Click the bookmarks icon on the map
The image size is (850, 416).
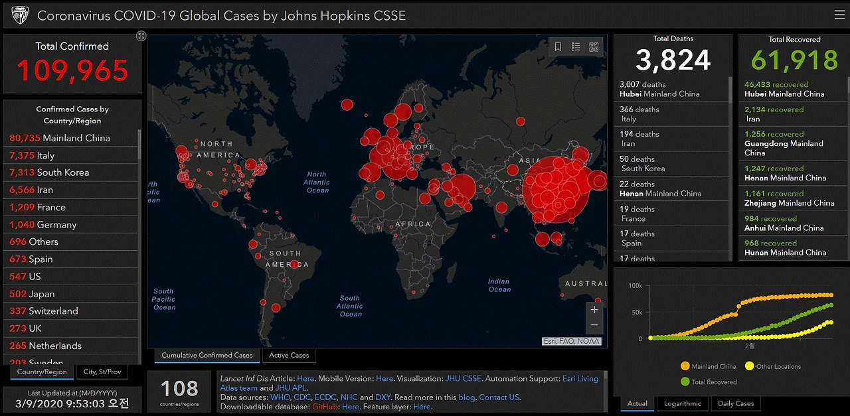click(x=558, y=47)
